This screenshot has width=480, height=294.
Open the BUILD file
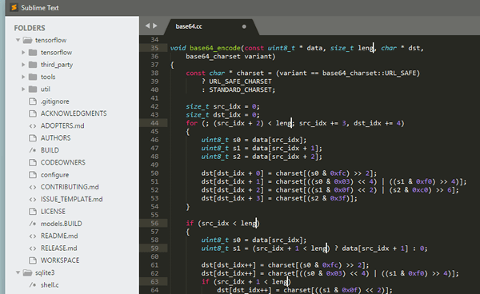(x=50, y=150)
